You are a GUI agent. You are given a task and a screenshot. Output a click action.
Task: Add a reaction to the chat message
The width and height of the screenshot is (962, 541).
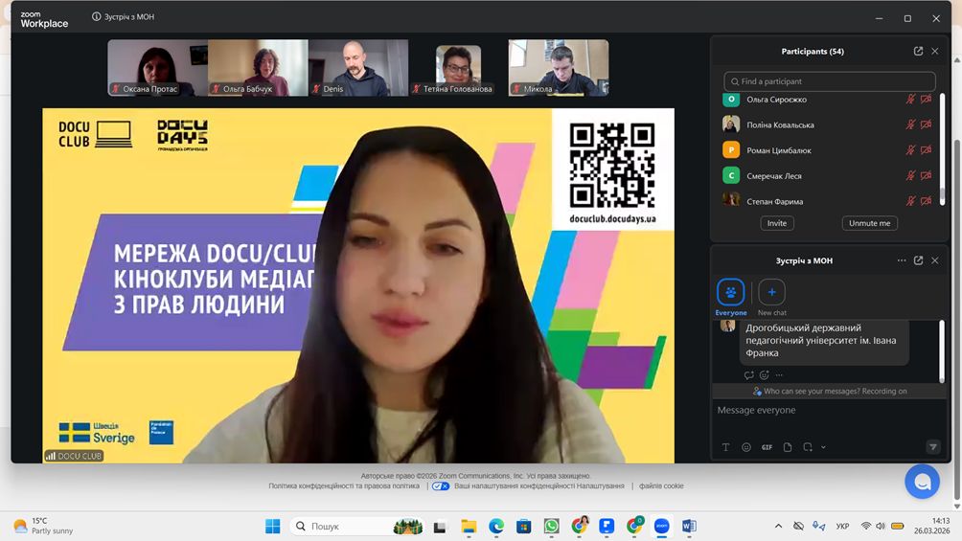[764, 375]
